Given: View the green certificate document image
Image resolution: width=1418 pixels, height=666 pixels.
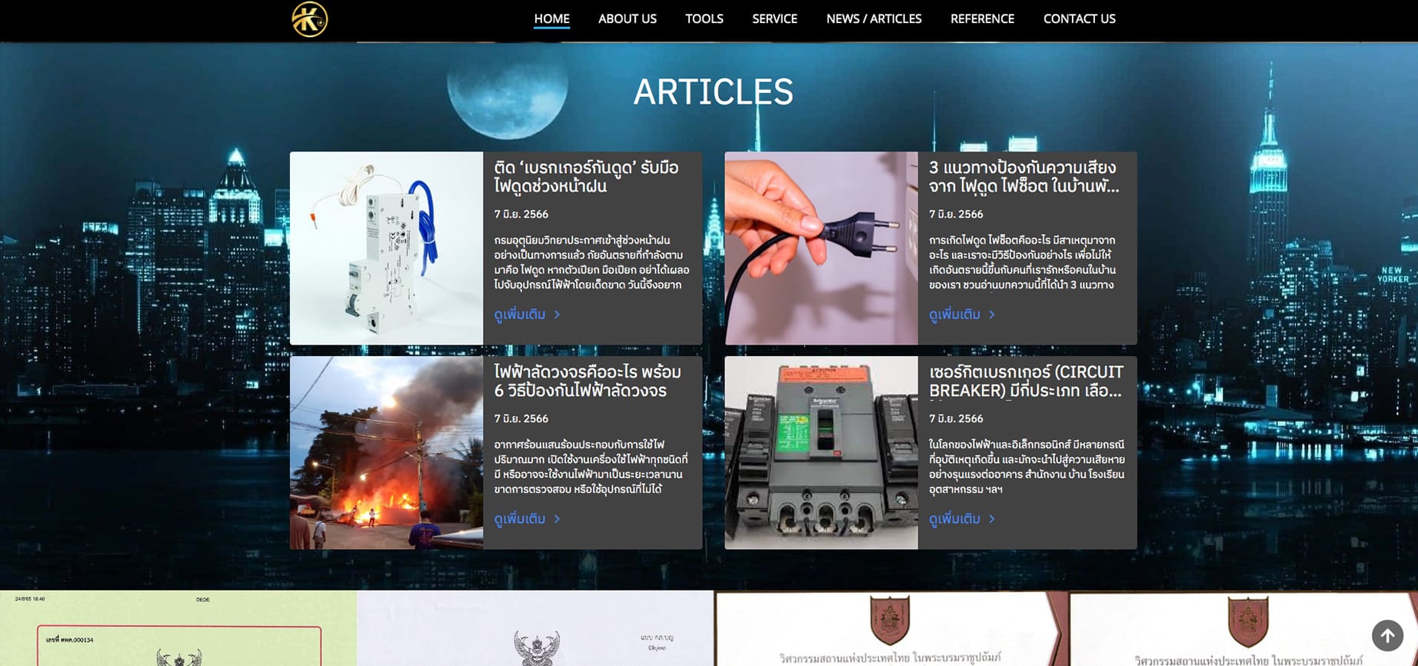Looking at the screenshot, I should 178,628.
